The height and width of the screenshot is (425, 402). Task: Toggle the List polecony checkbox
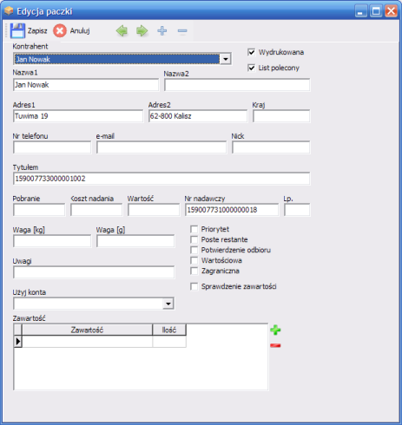(x=252, y=68)
